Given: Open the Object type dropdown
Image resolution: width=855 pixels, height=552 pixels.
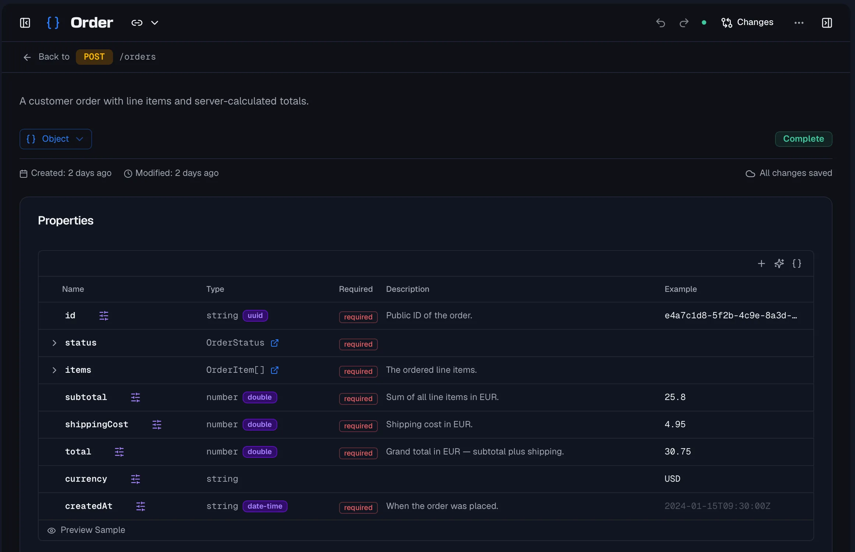Looking at the screenshot, I should (x=56, y=139).
